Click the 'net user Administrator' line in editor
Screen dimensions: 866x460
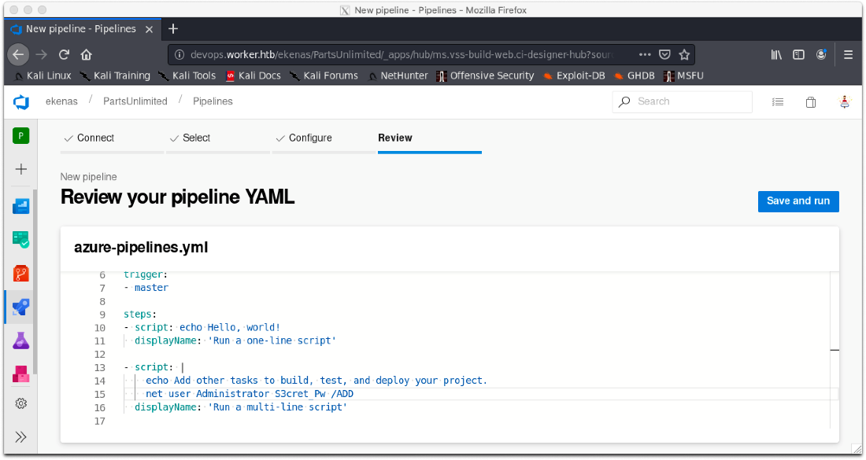250,394
